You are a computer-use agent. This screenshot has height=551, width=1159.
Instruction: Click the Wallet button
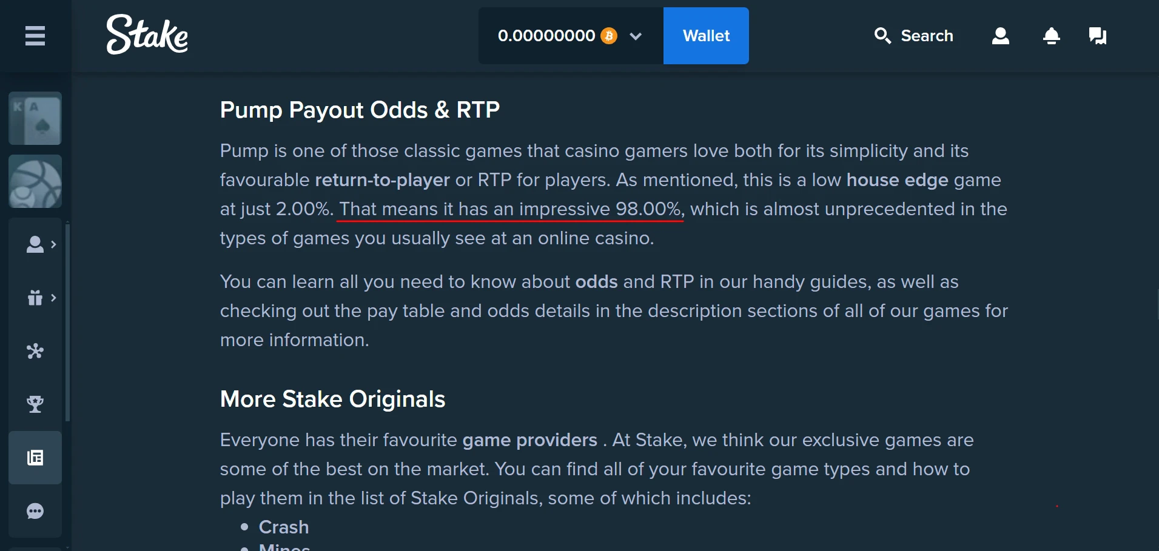pos(706,36)
